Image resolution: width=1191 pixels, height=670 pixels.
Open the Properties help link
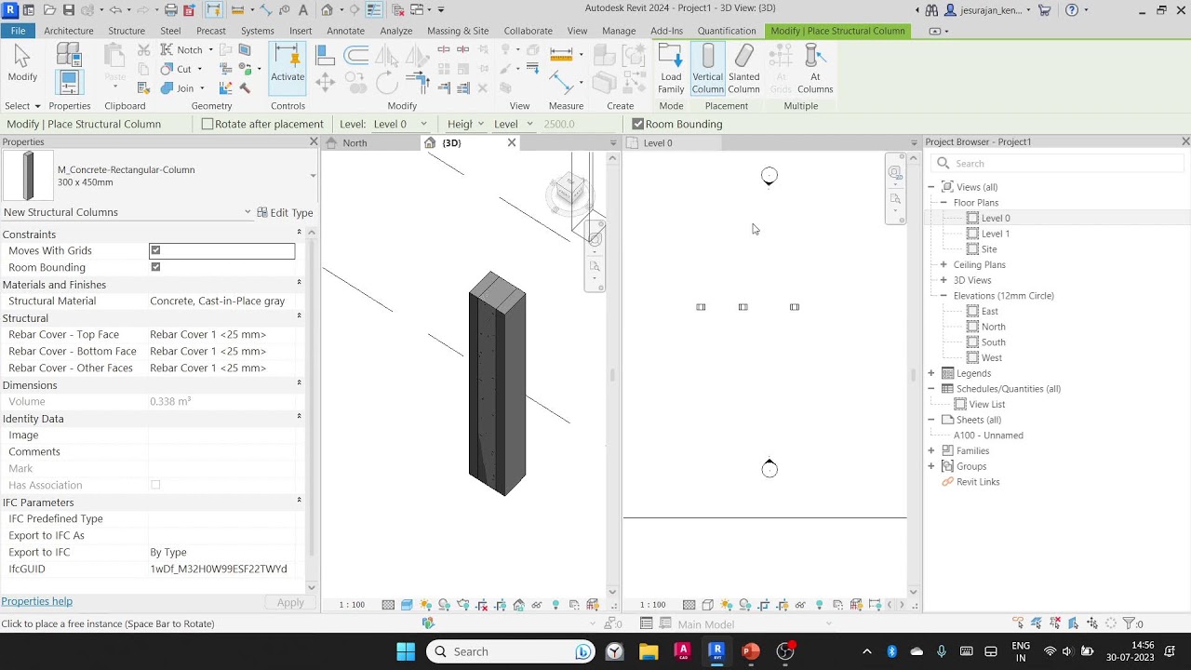click(x=37, y=601)
